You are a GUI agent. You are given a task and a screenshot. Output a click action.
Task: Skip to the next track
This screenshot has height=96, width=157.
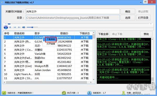click(x=19, y=27)
